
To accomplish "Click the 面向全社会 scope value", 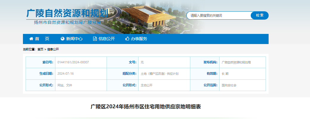I will pyautogui.click(x=229, y=85).
